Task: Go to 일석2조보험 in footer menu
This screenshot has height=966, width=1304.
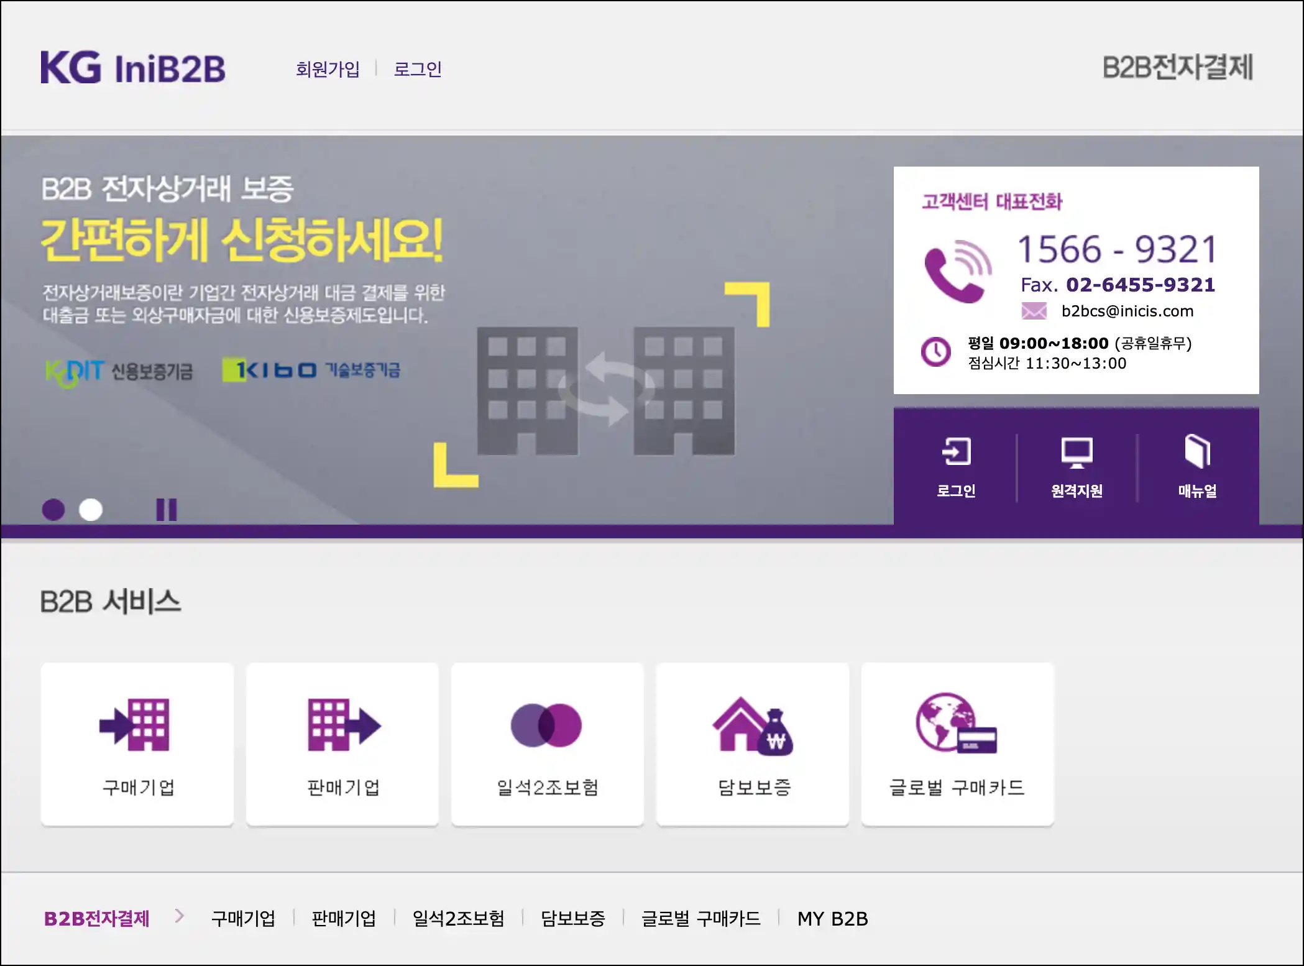Action: point(459,918)
